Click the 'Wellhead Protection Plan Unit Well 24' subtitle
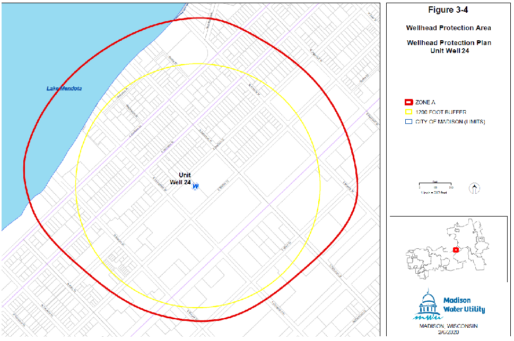This screenshot has height=341, width=514. coord(448,47)
